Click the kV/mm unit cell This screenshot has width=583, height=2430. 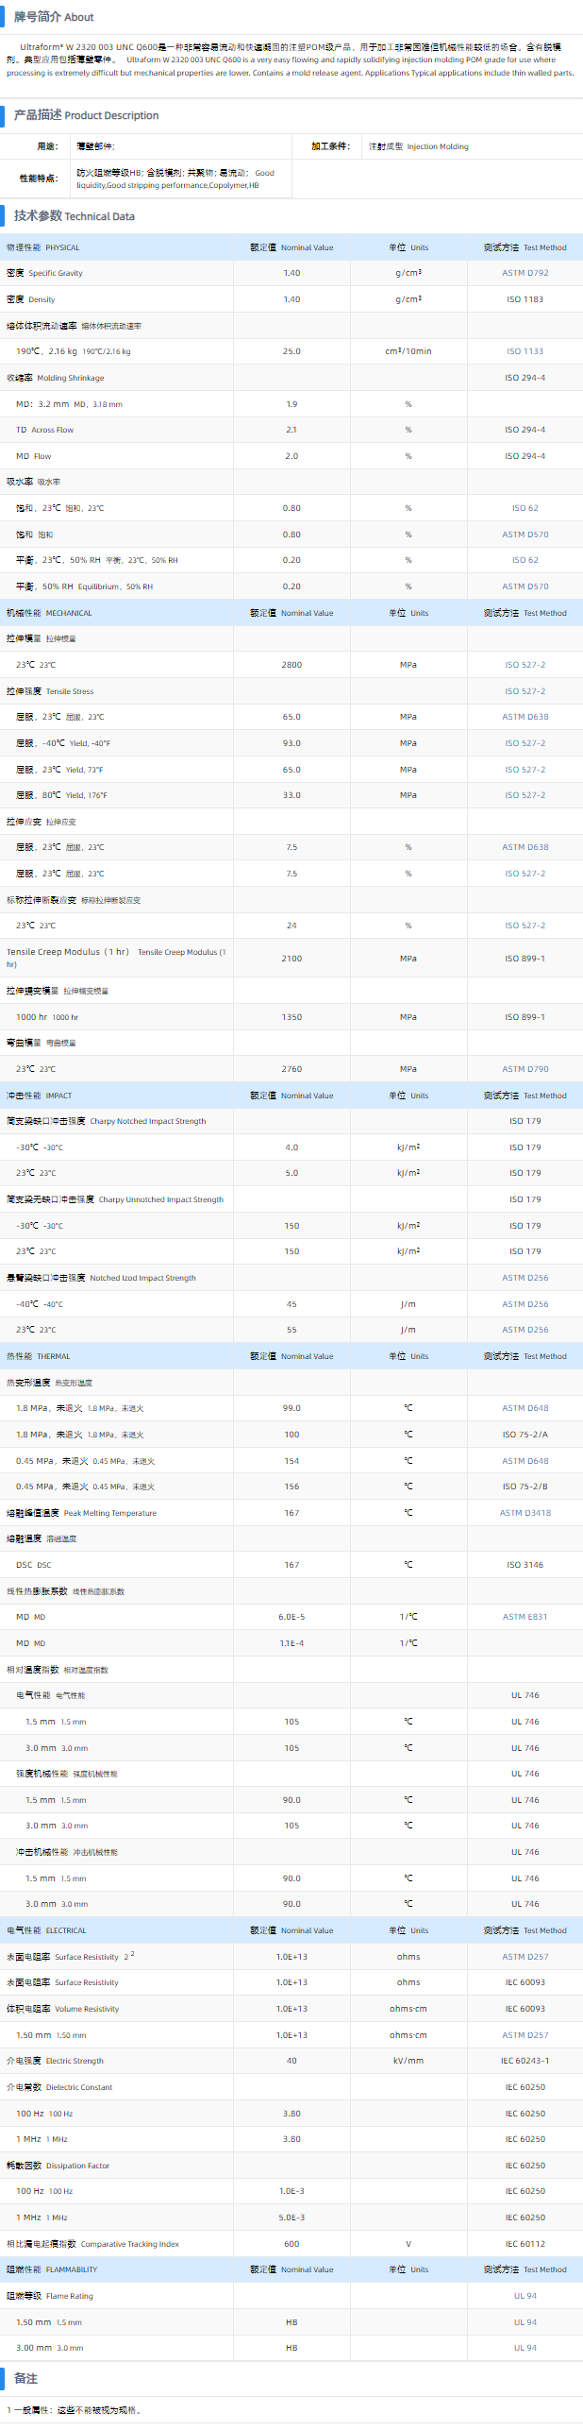coord(408,2061)
